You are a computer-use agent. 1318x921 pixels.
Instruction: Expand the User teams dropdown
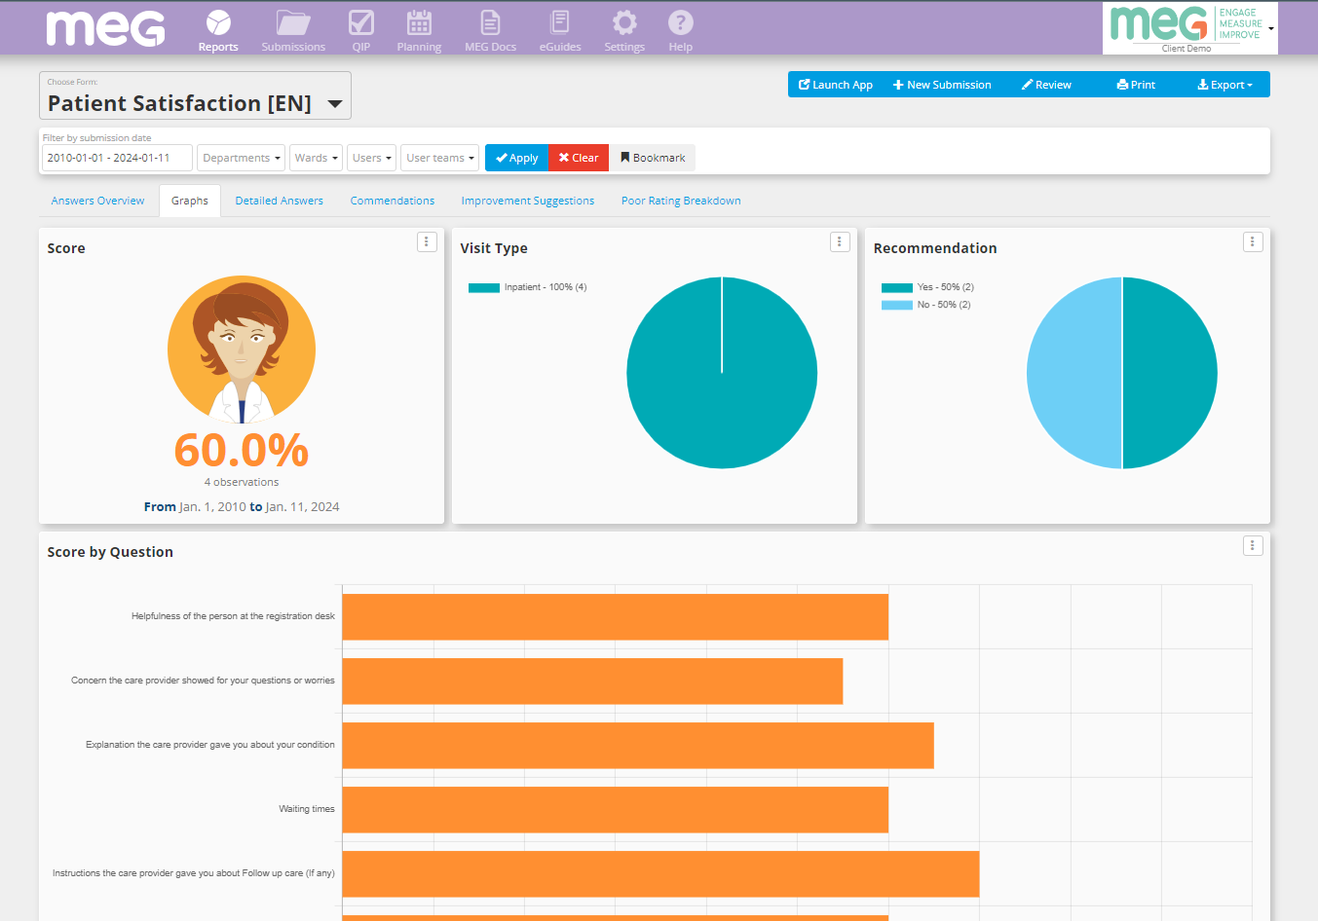tap(439, 157)
